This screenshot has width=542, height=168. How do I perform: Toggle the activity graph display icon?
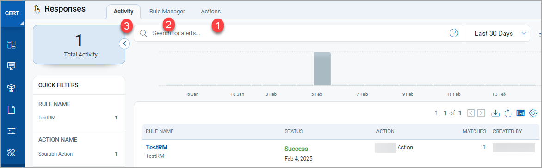(521, 112)
